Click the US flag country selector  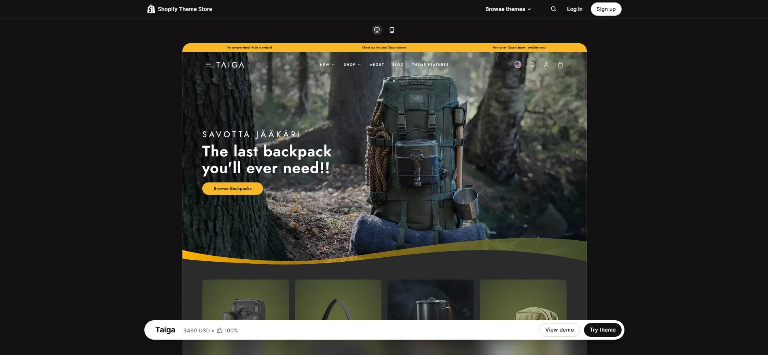point(518,65)
